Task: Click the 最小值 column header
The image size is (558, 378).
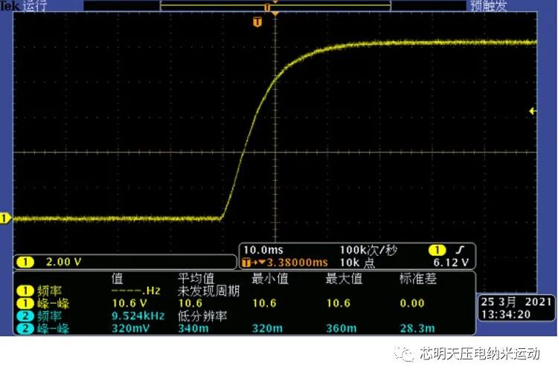Action: 270,278
